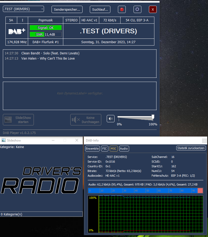Close the Slideshow window

(x=77, y=140)
